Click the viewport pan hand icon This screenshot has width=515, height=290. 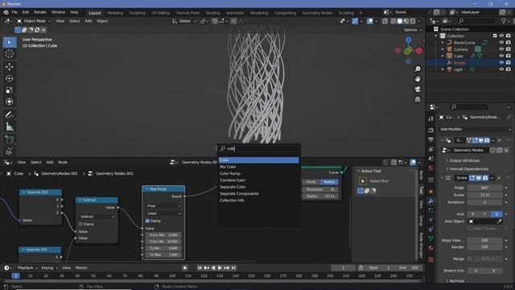click(418, 79)
